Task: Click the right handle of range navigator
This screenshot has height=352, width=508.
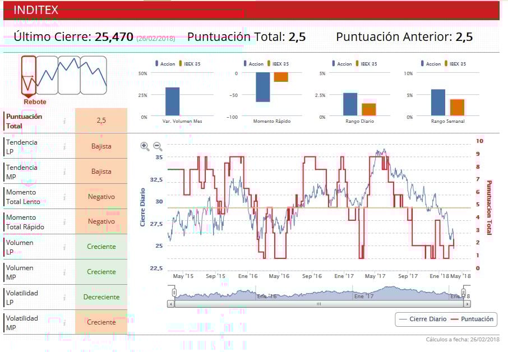Action: (x=464, y=293)
